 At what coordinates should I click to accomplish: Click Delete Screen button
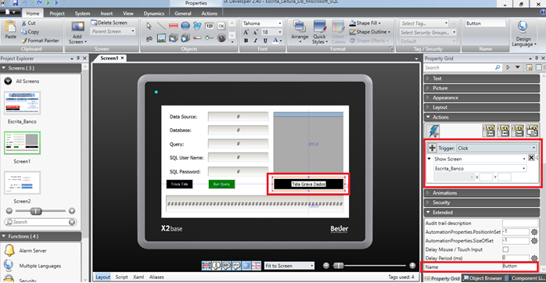pos(109,22)
